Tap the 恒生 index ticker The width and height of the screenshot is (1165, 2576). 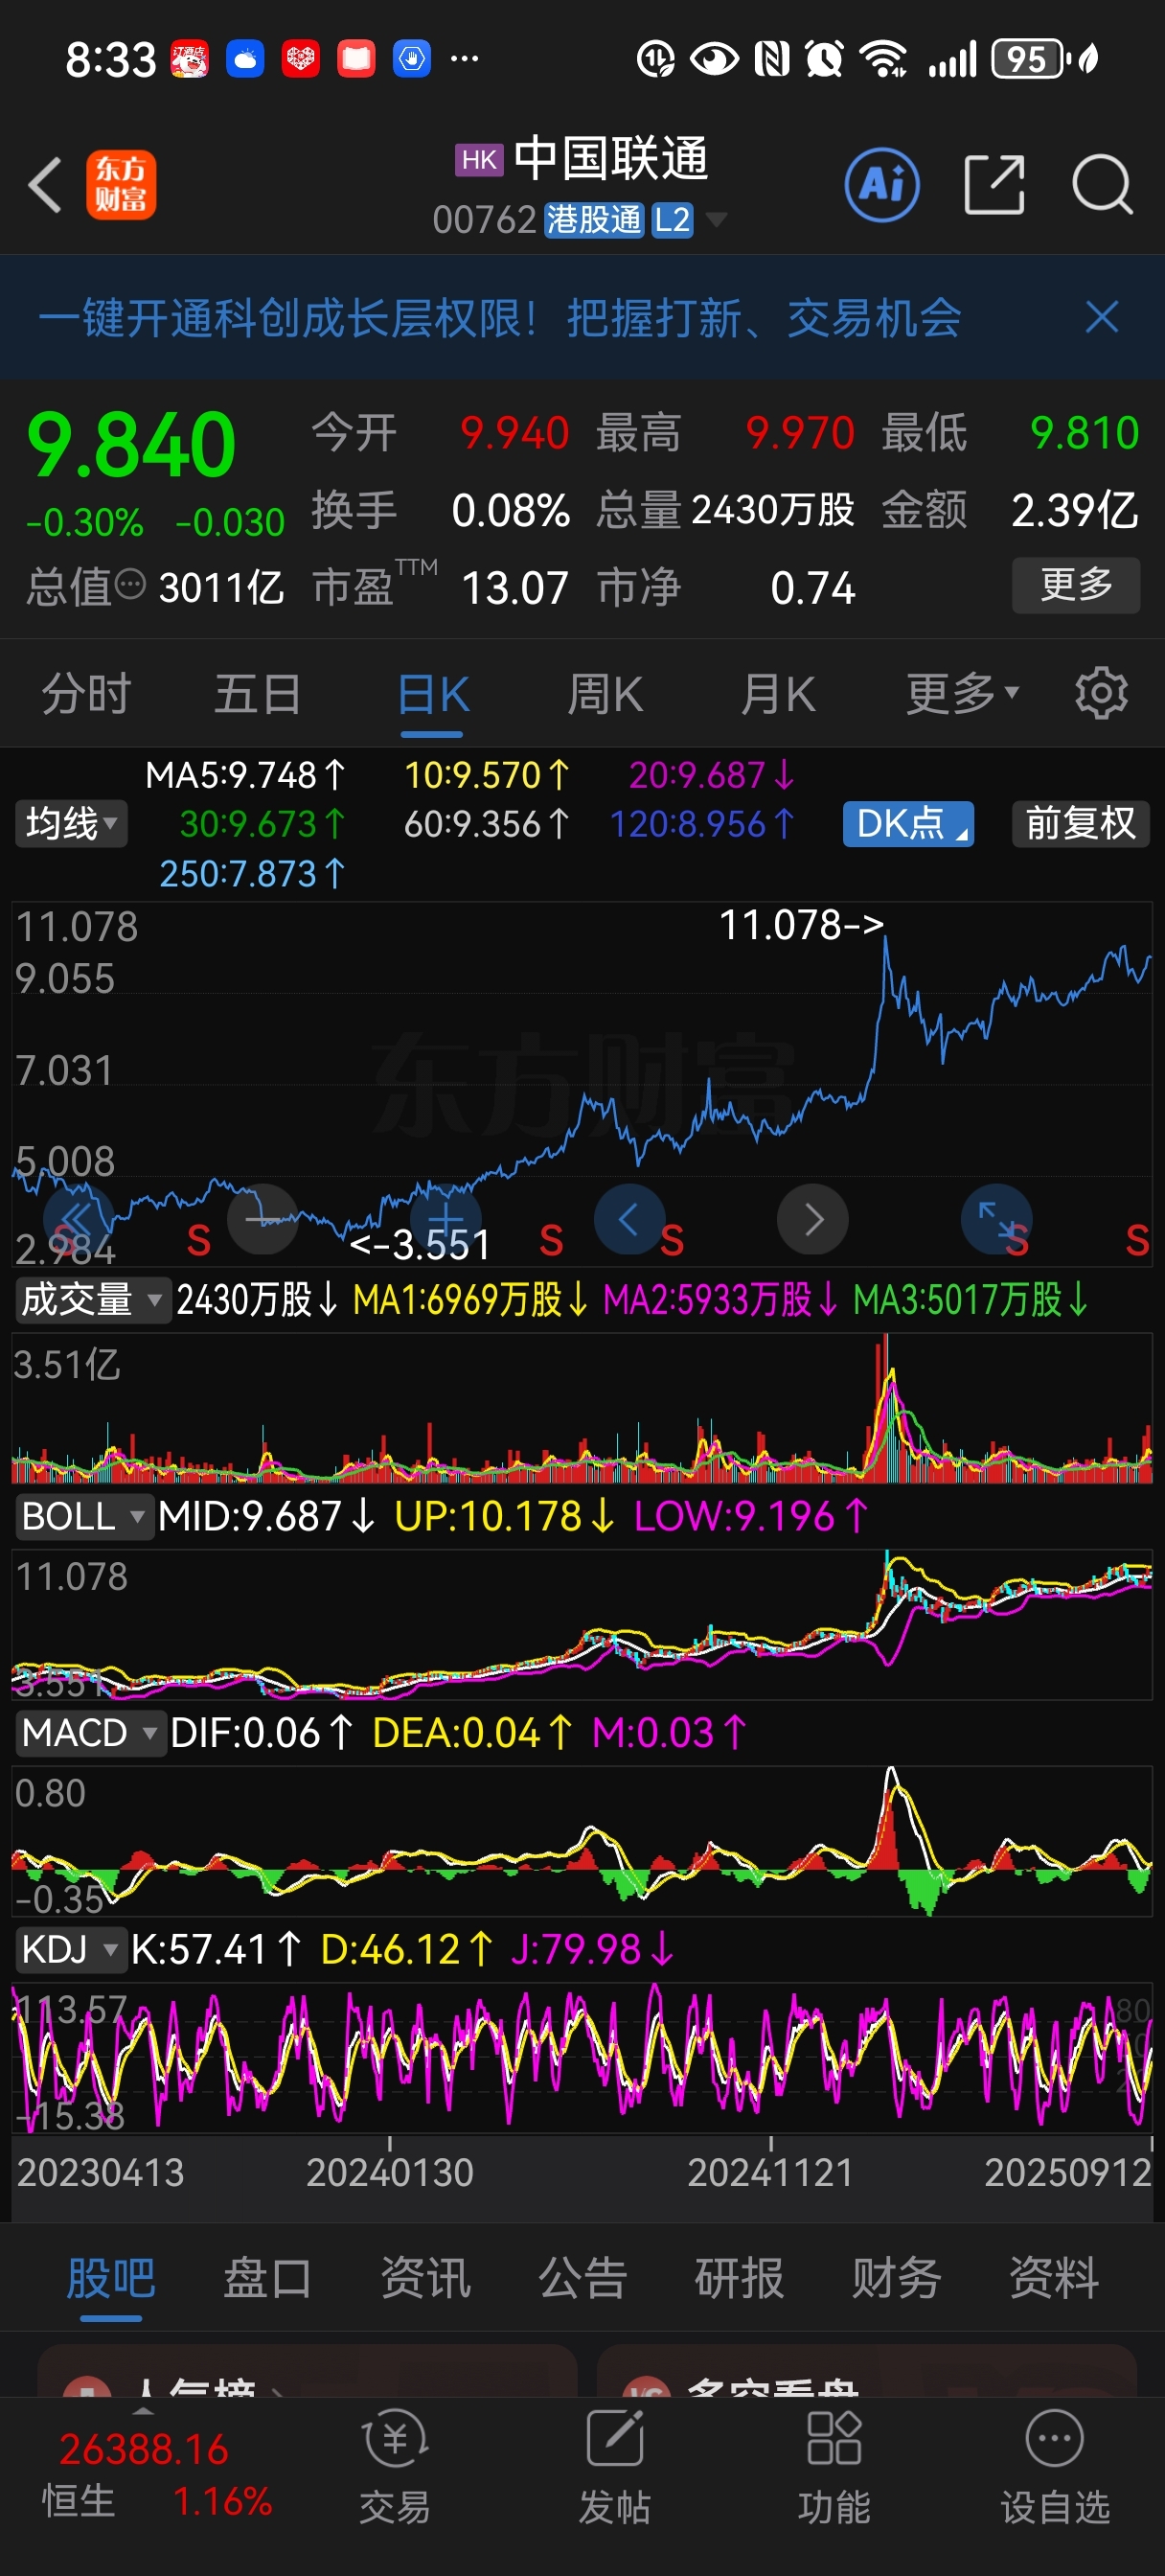point(156,2475)
